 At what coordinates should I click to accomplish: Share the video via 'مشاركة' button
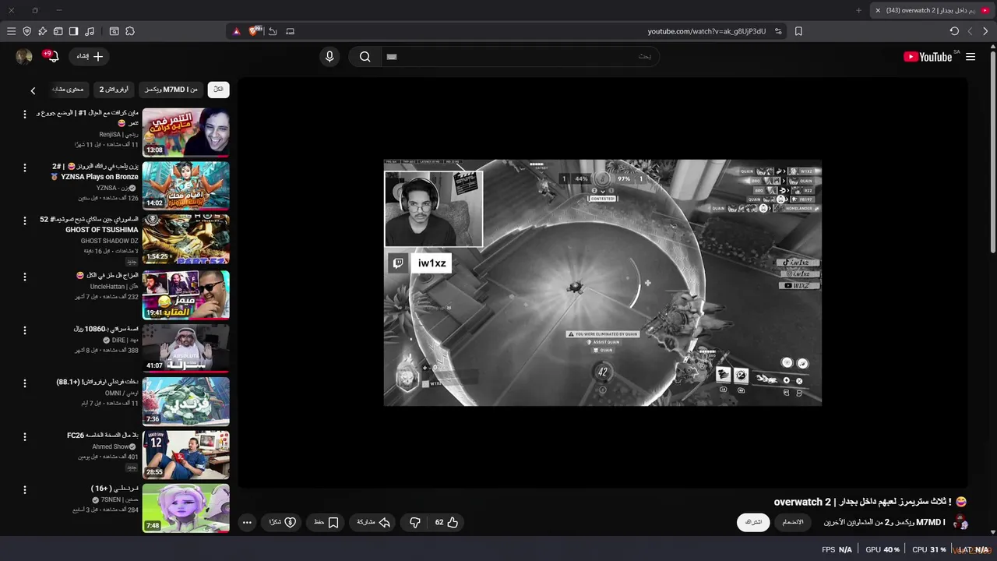point(374,522)
